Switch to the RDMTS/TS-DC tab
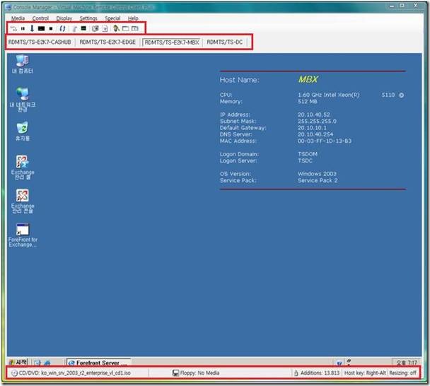The width and height of the screenshot is (430, 386). pyautogui.click(x=225, y=42)
